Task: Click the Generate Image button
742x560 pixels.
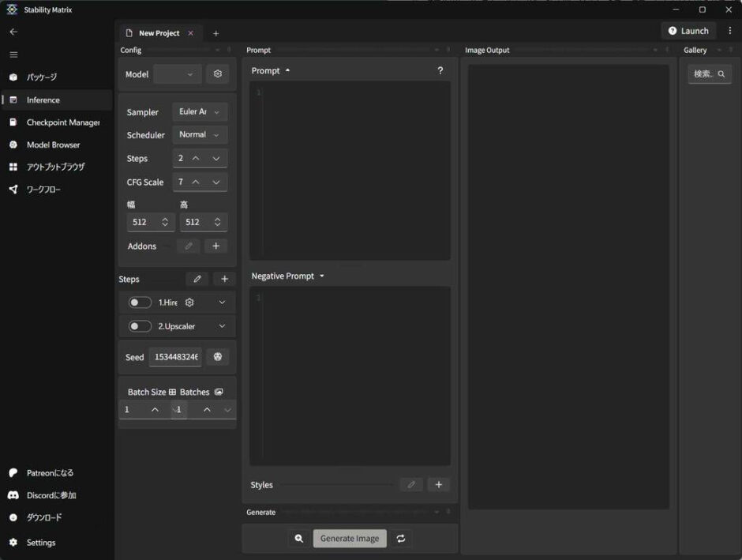Action: (x=349, y=538)
